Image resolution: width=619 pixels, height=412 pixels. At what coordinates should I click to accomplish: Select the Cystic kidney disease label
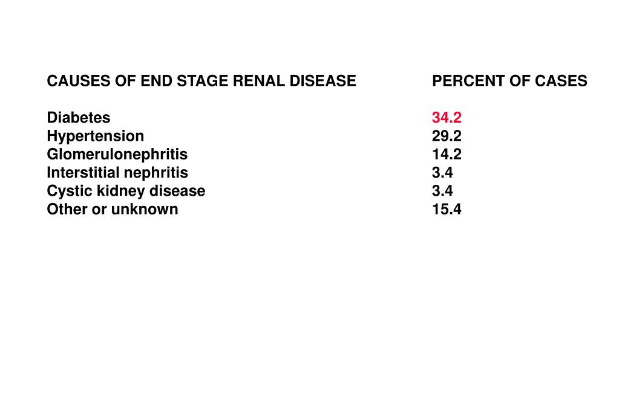tap(126, 191)
